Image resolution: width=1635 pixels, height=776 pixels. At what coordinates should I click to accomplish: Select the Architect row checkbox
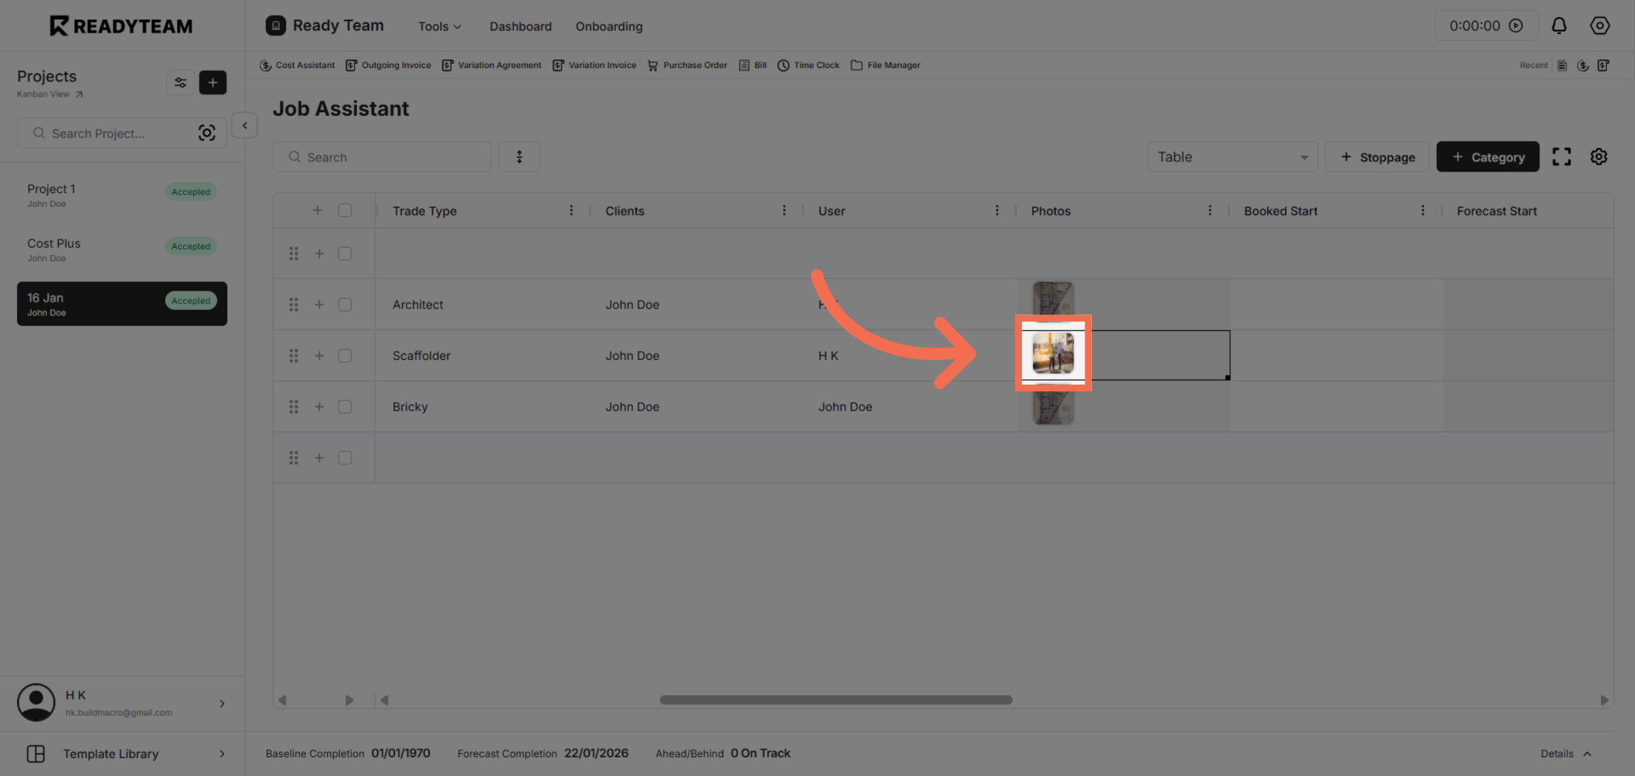345,304
